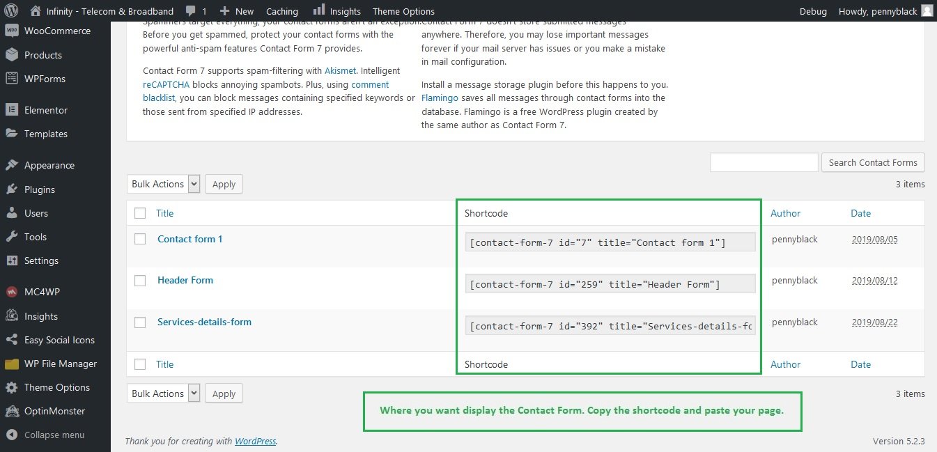Click the Tools wrench icon

pyautogui.click(x=11, y=237)
